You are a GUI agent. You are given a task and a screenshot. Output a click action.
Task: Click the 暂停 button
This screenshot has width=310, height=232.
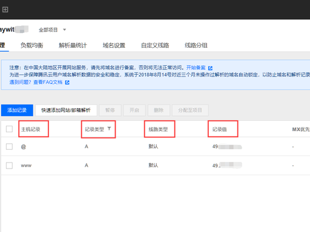coord(110,110)
